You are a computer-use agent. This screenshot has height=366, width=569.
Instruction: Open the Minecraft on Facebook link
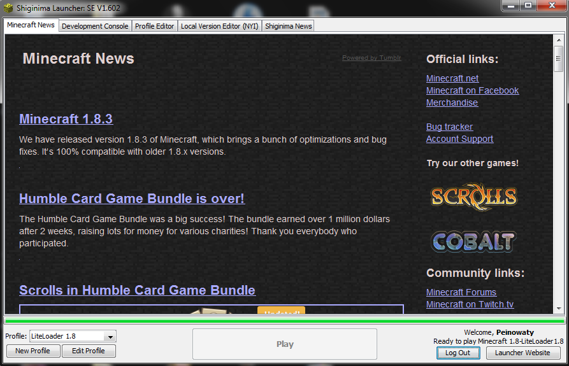473,90
